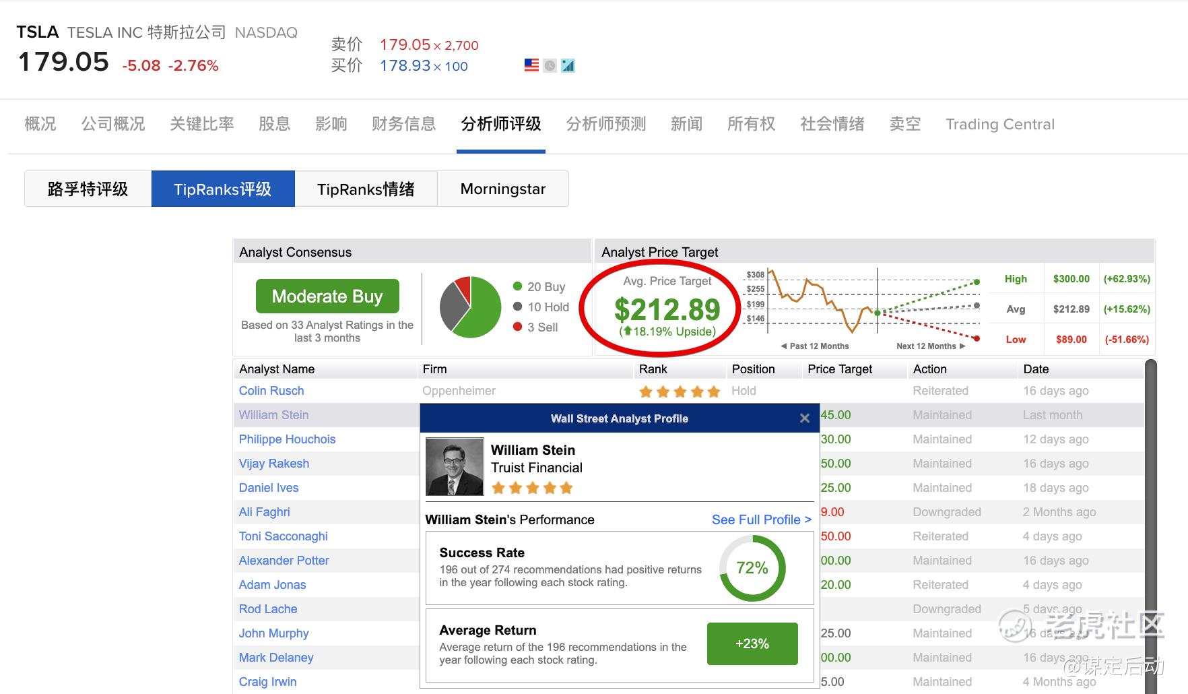Click the Analyst Name column header
Image resolution: width=1188 pixels, height=694 pixels.
[x=277, y=369]
